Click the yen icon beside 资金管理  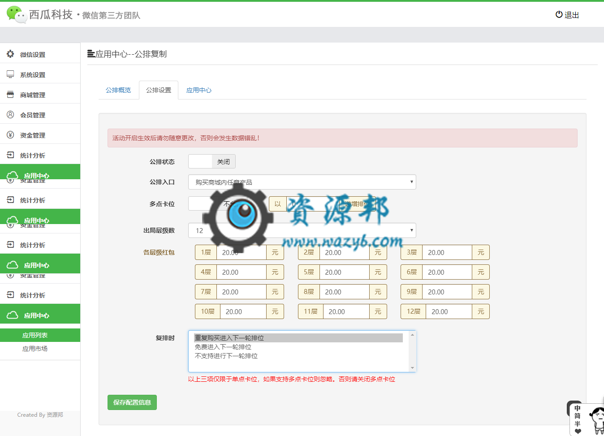(10, 135)
